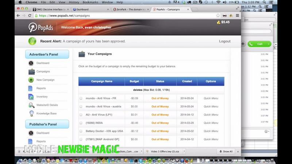Click the $5.45 balance amount
Image resolution: width=292 pixels, height=164 pixels.
coord(225,22)
